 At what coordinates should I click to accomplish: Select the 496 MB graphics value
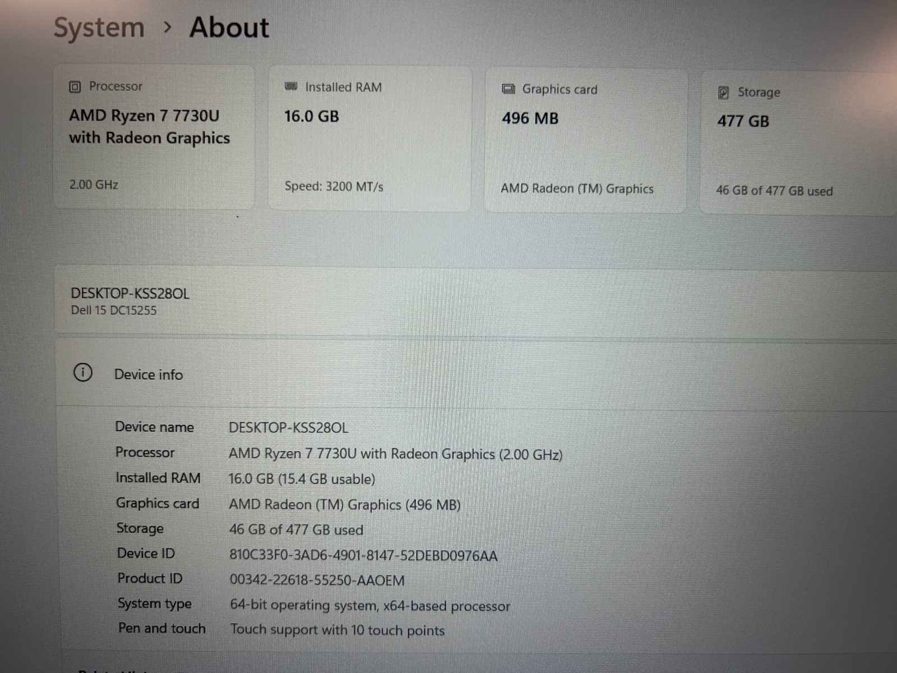(530, 119)
